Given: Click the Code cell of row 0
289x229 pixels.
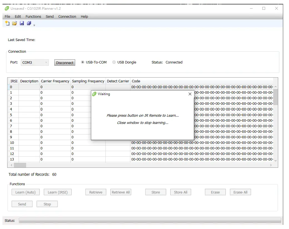Looking at the screenshot, I should click(202, 87).
